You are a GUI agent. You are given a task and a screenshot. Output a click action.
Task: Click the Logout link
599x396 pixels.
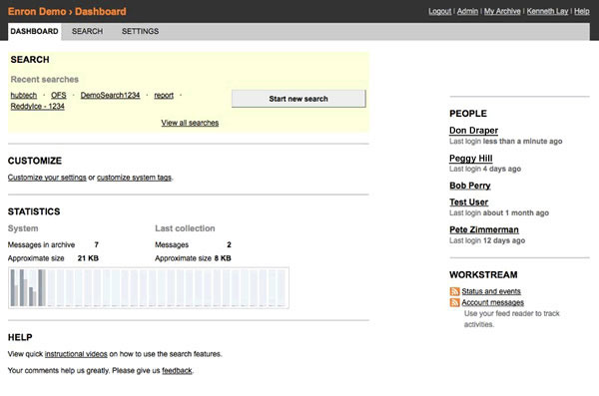(x=439, y=11)
